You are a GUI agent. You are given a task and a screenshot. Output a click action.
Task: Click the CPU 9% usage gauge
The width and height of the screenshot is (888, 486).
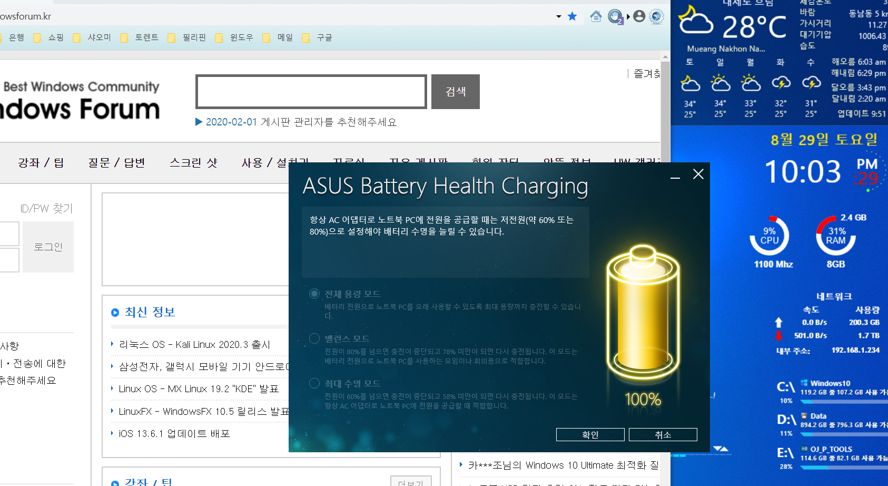769,236
